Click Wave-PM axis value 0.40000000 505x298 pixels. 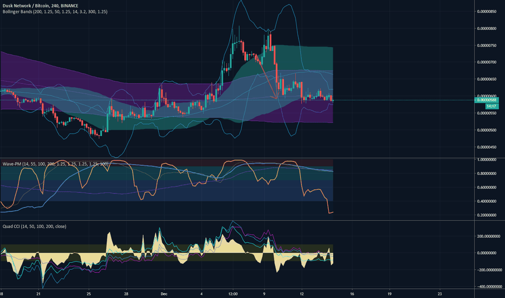487,202
